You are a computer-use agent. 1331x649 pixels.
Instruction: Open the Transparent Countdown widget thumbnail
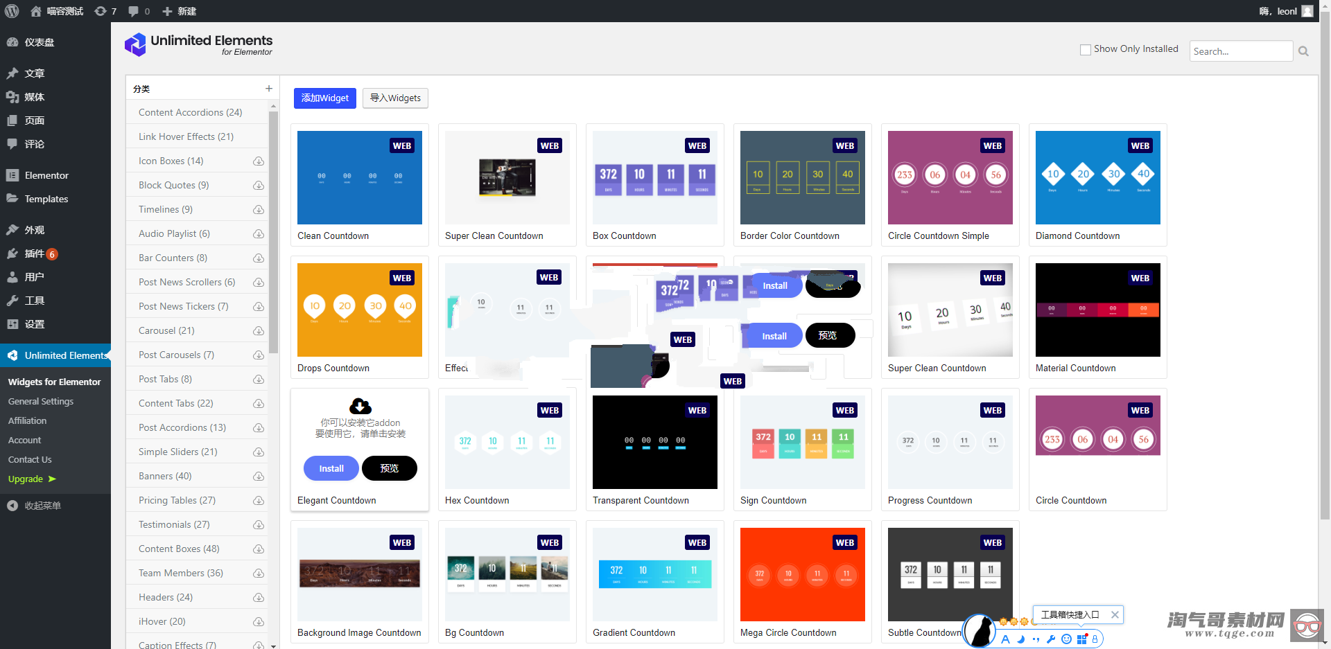tap(655, 442)
